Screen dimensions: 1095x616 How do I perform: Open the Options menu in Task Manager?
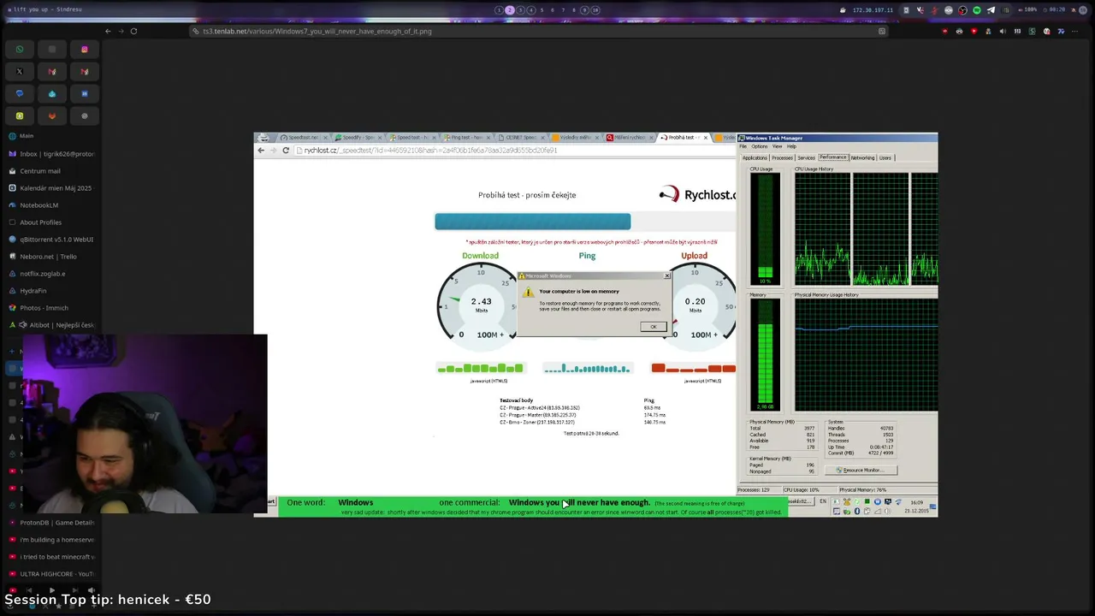(760, 146)
